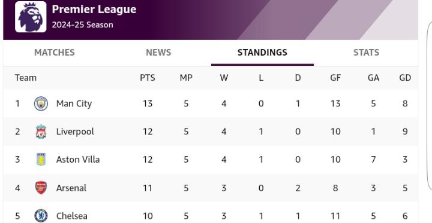Open the News tab
The width and height of the screenshot is (432, 223).
point(158,53)
